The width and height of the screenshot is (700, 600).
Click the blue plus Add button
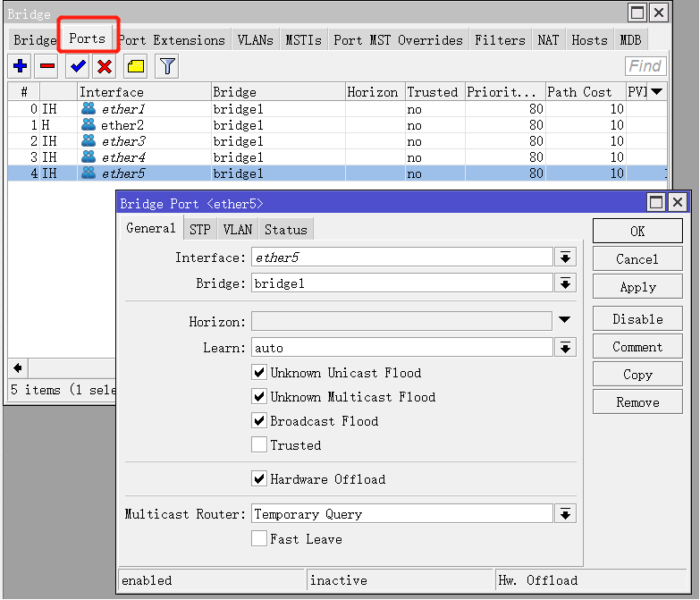pyautogui.click(x=20, y=66)
